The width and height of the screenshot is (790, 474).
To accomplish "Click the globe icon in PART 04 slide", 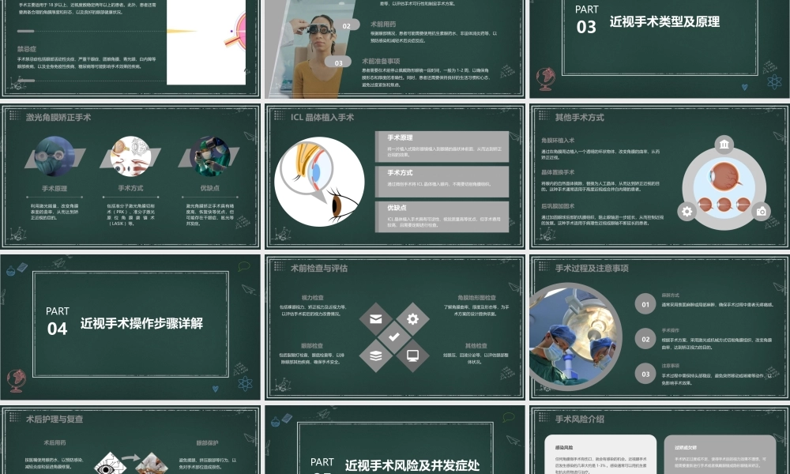I will 16,381.
